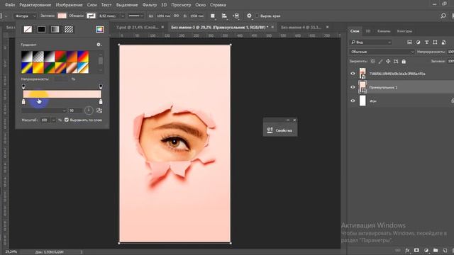The height and width of the screenshot is (255, 454).
Task: Click the reverse gradient colors icon
Action: click(99, 110)
